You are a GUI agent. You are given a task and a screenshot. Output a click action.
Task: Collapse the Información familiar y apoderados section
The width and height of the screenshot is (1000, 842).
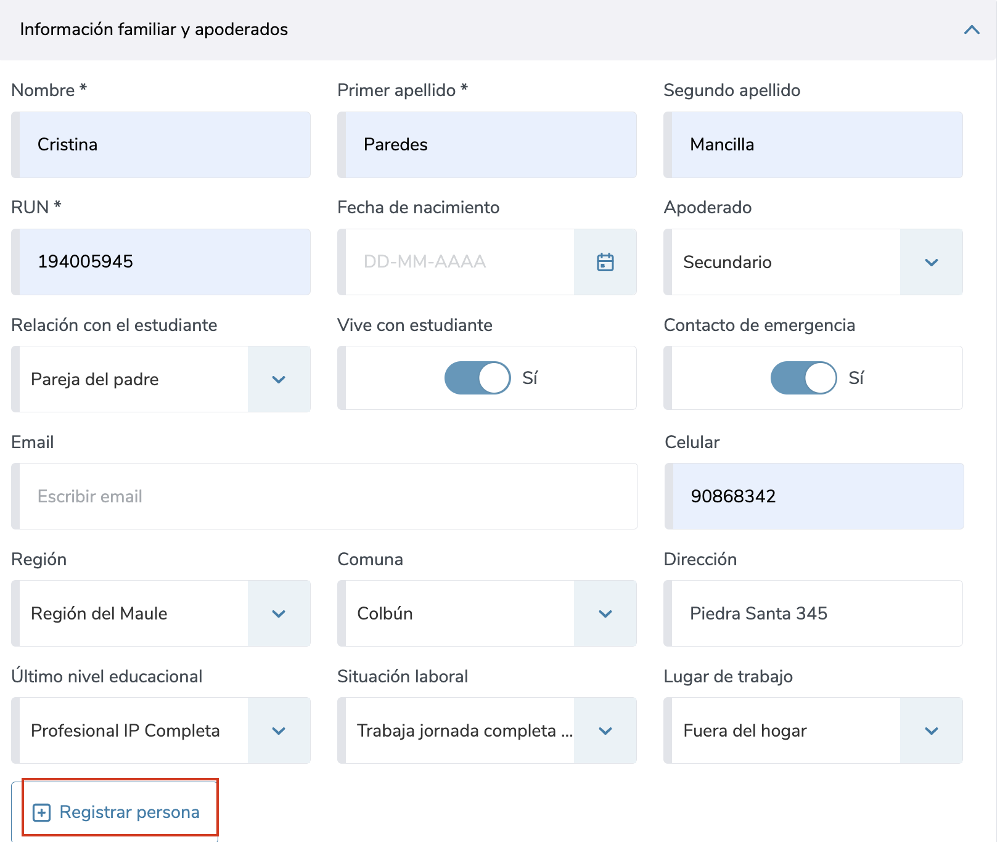(971, 30)
